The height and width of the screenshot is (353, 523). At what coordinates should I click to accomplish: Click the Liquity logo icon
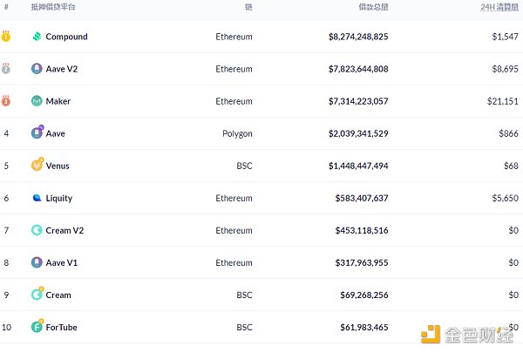(x=37, y=198)
